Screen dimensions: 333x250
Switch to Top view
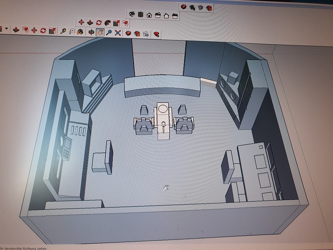click(140, 15)
